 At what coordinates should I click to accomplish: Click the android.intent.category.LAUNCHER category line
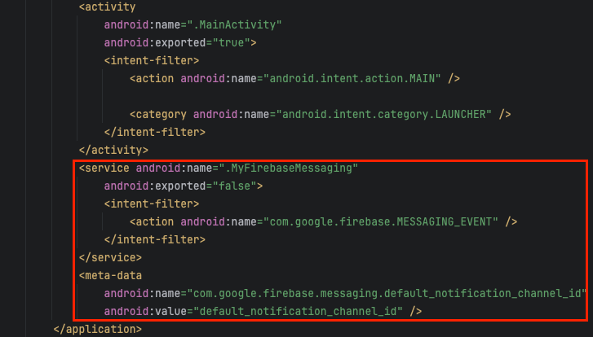tap(321, 114)
